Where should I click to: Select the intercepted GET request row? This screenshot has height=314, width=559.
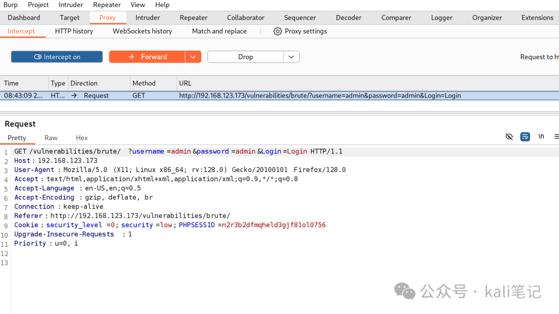click(x=279, y=96)
